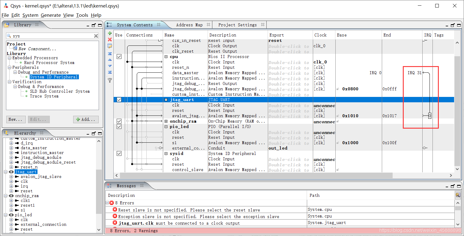Viewport: 464px width, 236px height.
Task: Click the green plus add-component icon
Action: tap(110, 33)
